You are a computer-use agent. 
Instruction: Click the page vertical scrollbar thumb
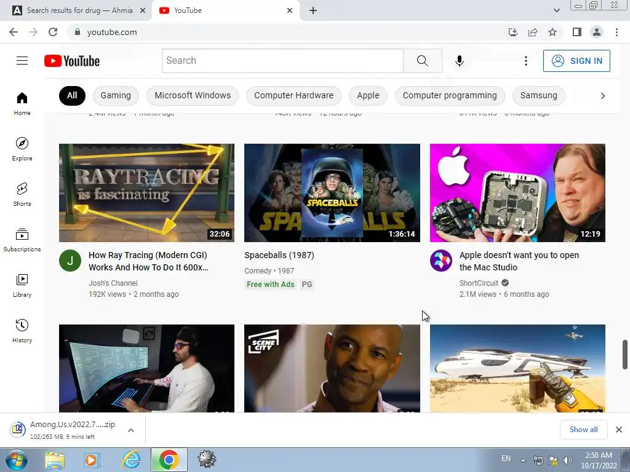[625, 354]
